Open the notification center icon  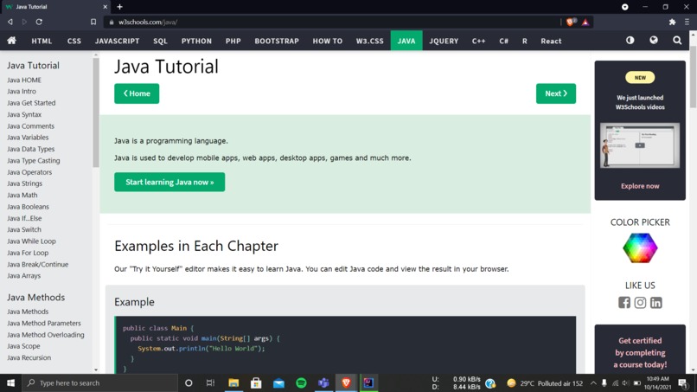tap(683, 382)
